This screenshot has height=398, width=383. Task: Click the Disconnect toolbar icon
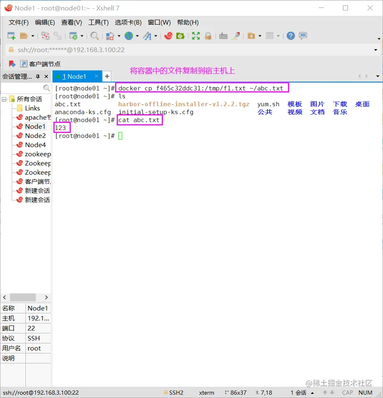tap(45, 36)
